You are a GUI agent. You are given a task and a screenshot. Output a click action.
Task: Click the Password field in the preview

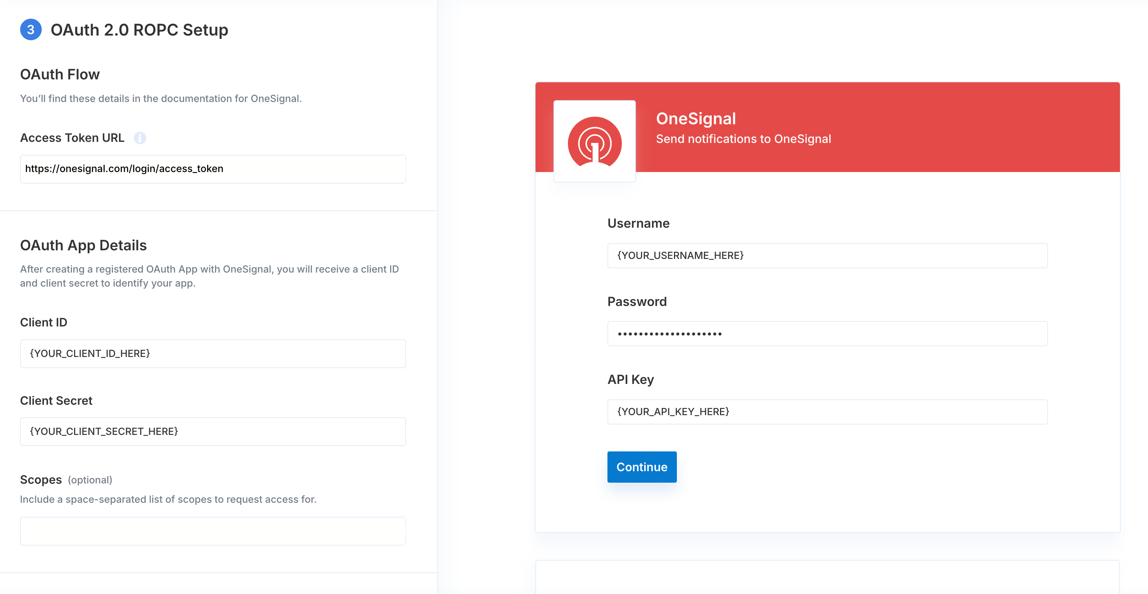[828, 334]
